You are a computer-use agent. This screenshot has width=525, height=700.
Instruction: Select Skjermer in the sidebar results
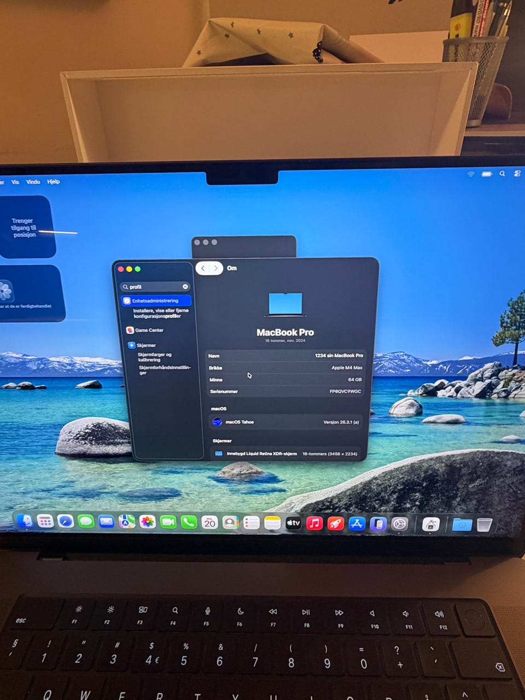(142, 346)
